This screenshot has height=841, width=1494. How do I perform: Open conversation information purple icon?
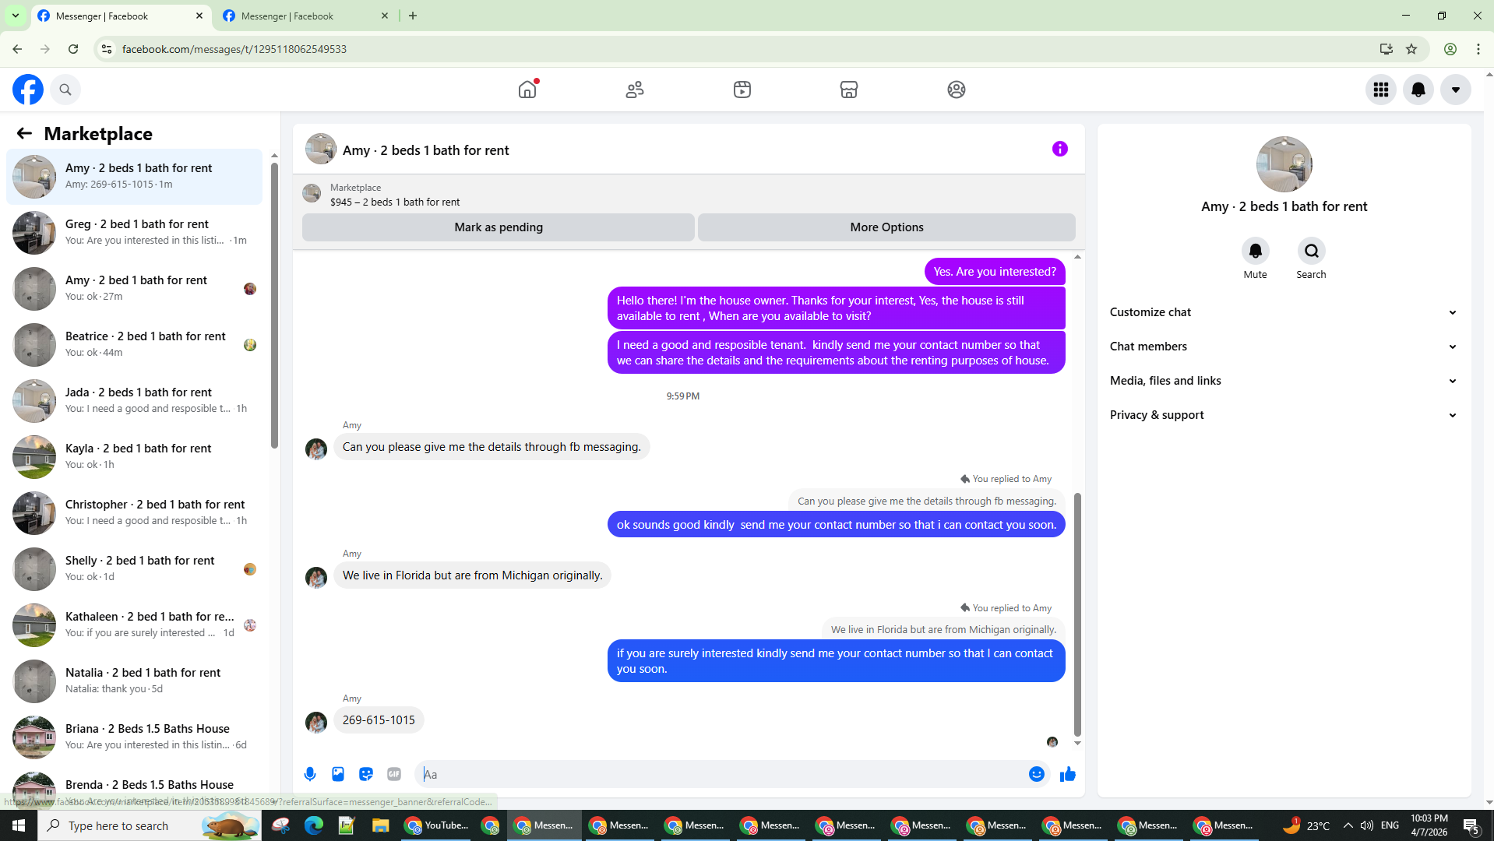pos(1060,149)
